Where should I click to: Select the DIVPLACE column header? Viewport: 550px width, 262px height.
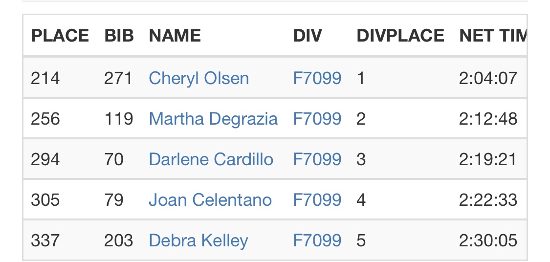point(400,36)
